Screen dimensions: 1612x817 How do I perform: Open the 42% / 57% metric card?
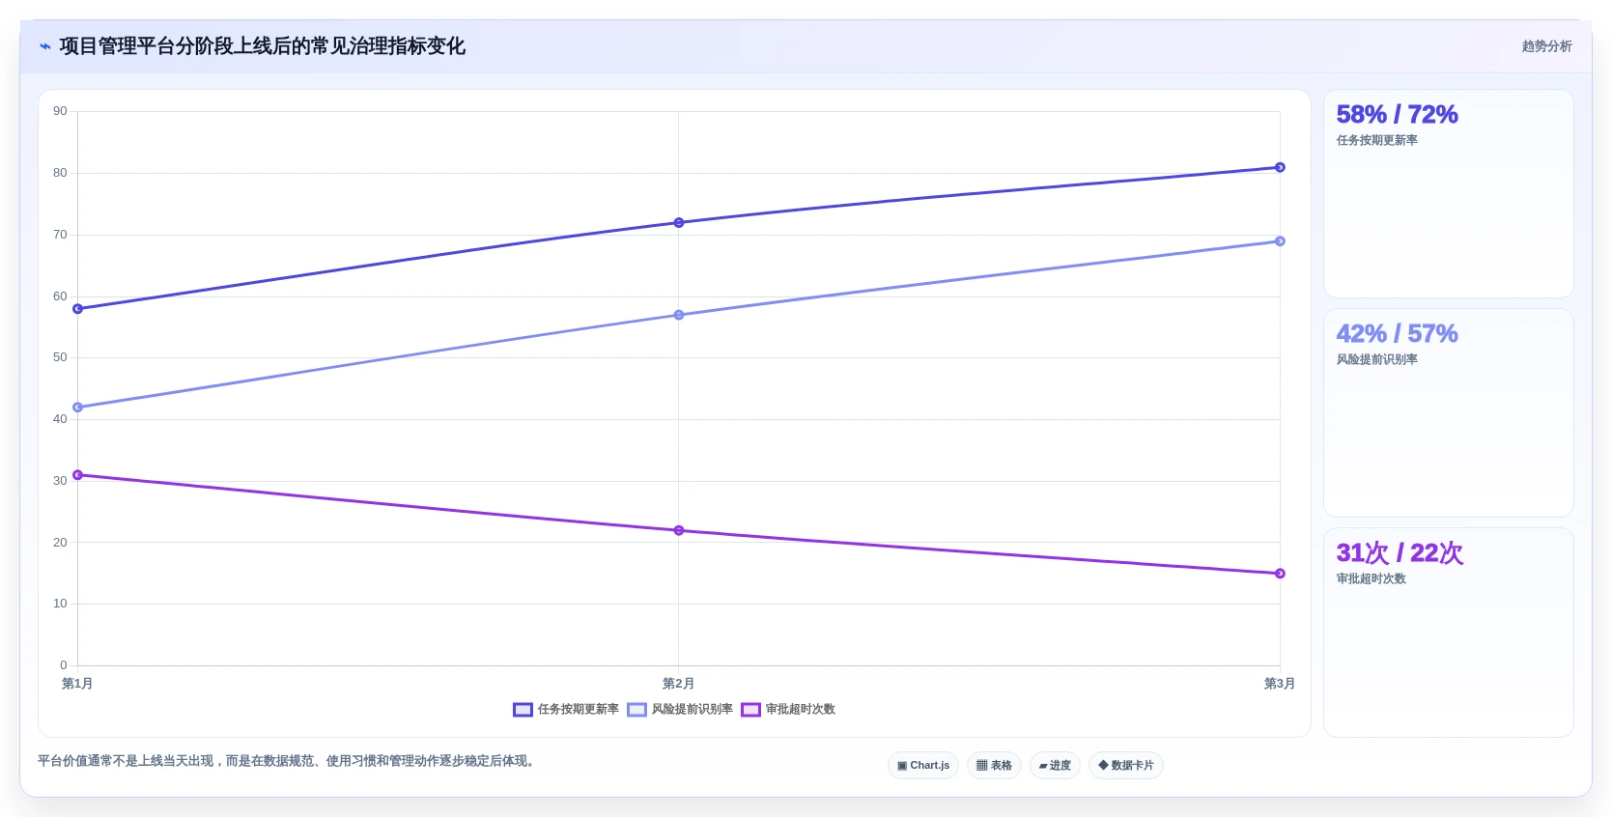coord(1449,413)
